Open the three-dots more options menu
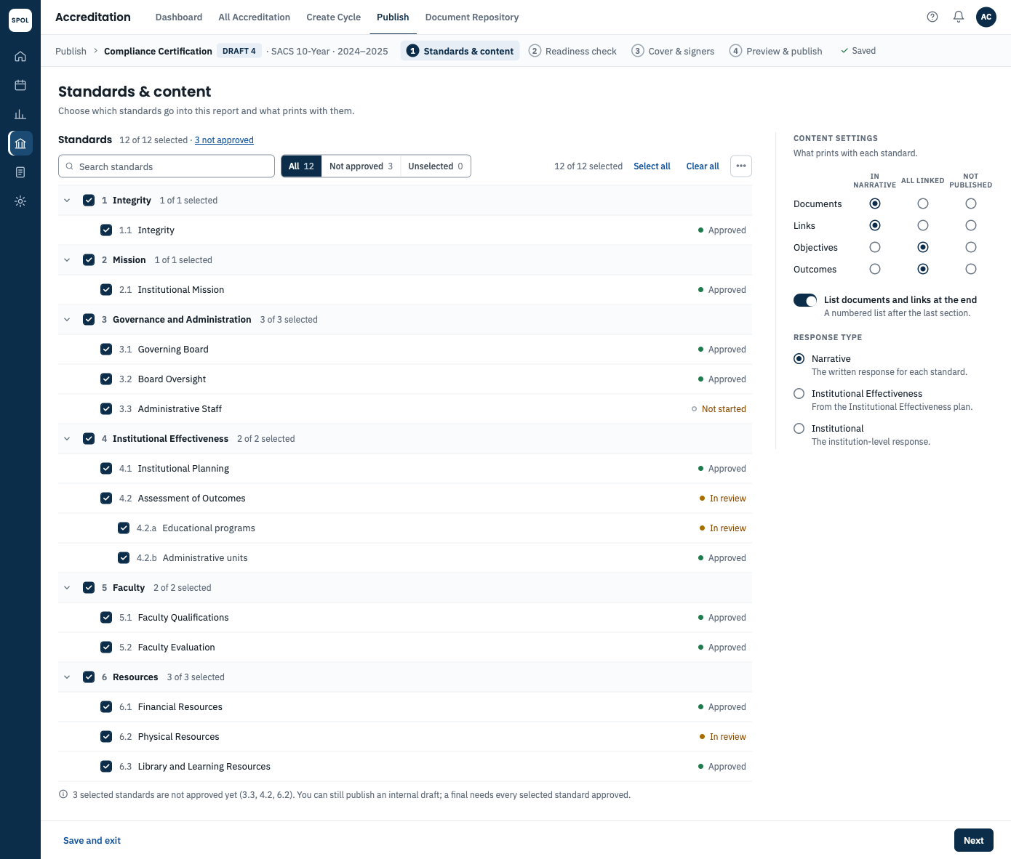This screenshot has height=859, width=1011. (741, 166)
